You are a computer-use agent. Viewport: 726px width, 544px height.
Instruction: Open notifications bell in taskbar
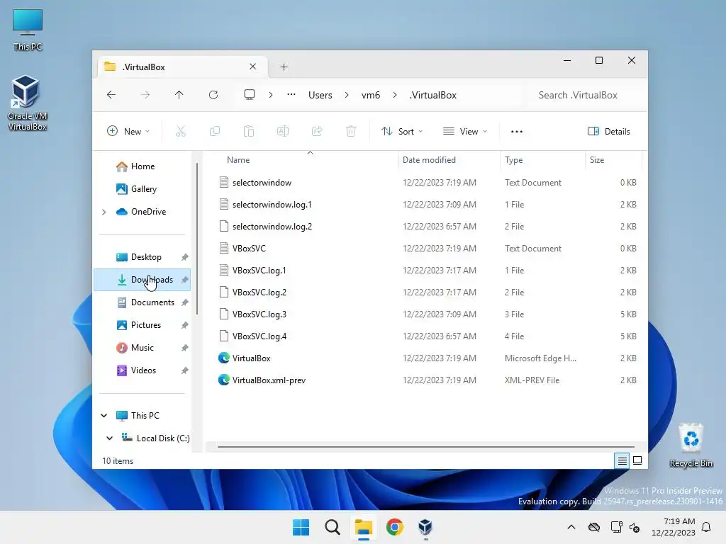click(x=707, y=527)
